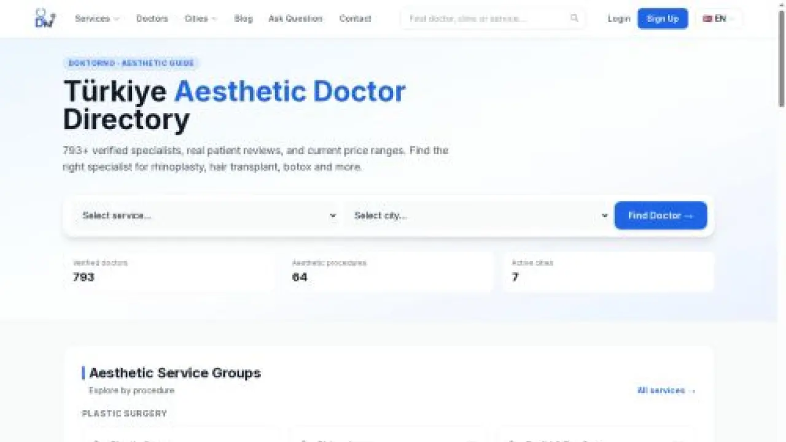The width and height of the screenshot is (786, 442).
Task: Open the Contact page
Action: 355,18
